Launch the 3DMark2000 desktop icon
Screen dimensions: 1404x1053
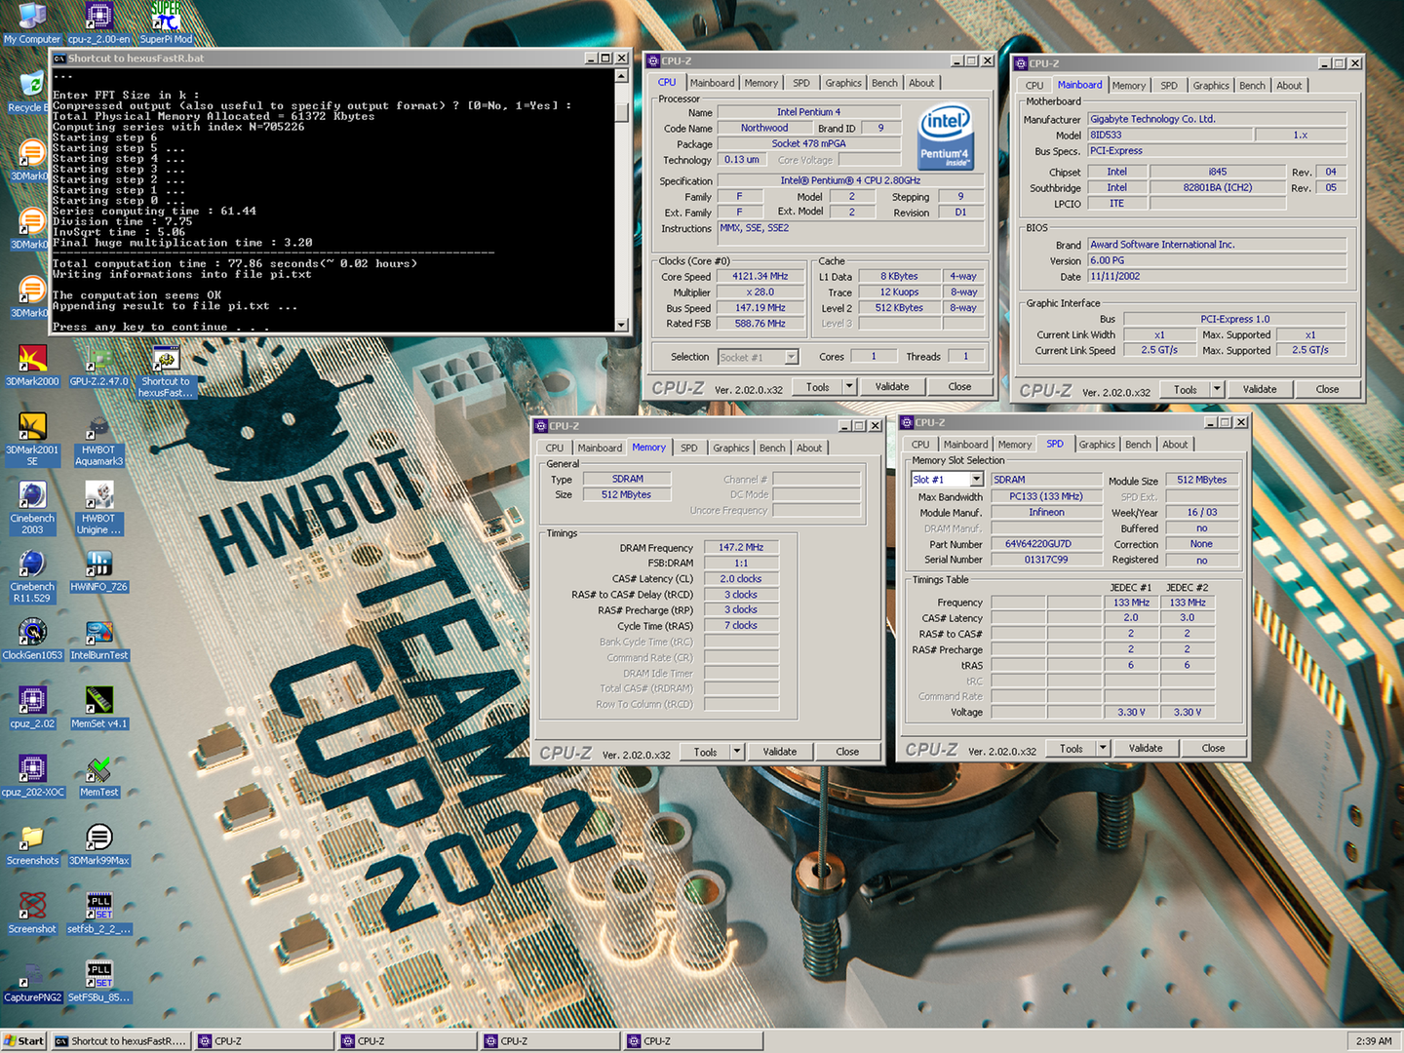pyautogui.click(x=32, y=365)
